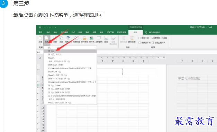Toggle 与页边距对齐 (align with margins) checkbox
The height and width of the screenshot is (132, 217).
pos(153,43)
